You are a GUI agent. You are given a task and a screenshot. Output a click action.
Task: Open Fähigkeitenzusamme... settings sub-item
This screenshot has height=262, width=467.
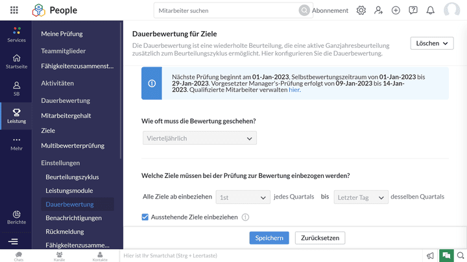pos(77,245)
